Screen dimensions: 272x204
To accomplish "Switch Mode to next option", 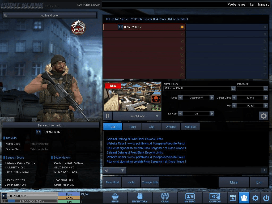I will tap(212, 98).
